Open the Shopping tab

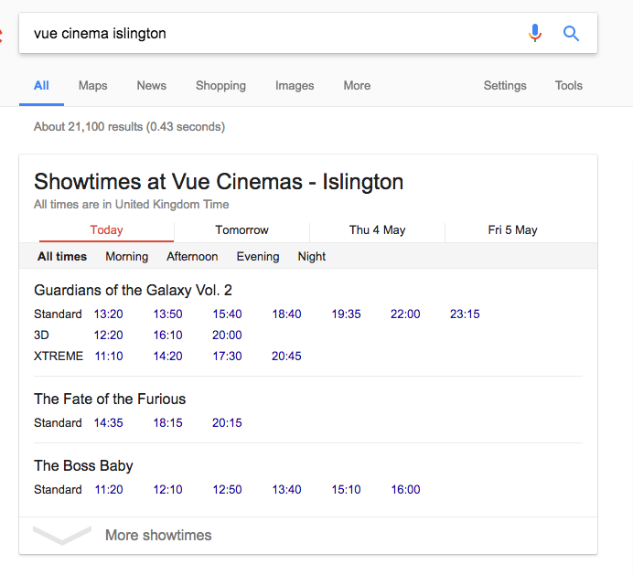coord(220,86)
